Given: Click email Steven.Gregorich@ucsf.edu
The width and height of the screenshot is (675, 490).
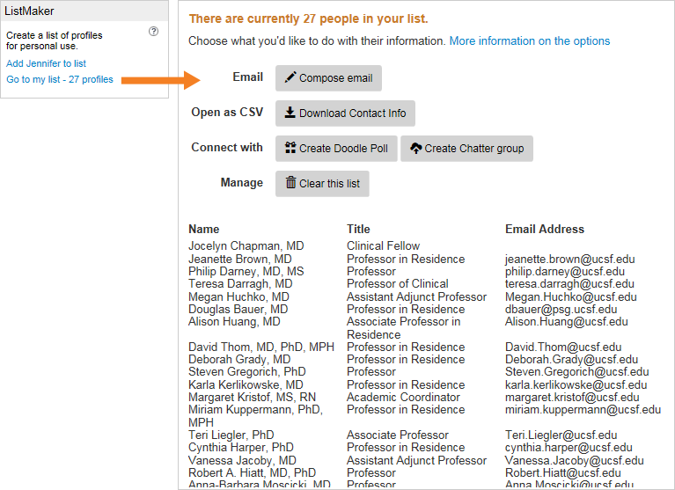Looking at the screenshot, I should coord(576,372).
